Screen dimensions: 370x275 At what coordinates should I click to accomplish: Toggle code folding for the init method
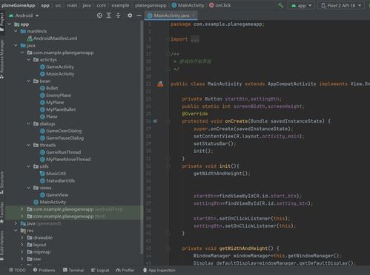point(168,166)
